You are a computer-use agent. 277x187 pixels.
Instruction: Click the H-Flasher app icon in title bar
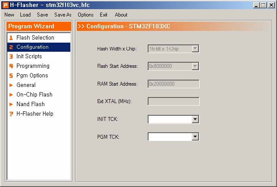[5, 5]
